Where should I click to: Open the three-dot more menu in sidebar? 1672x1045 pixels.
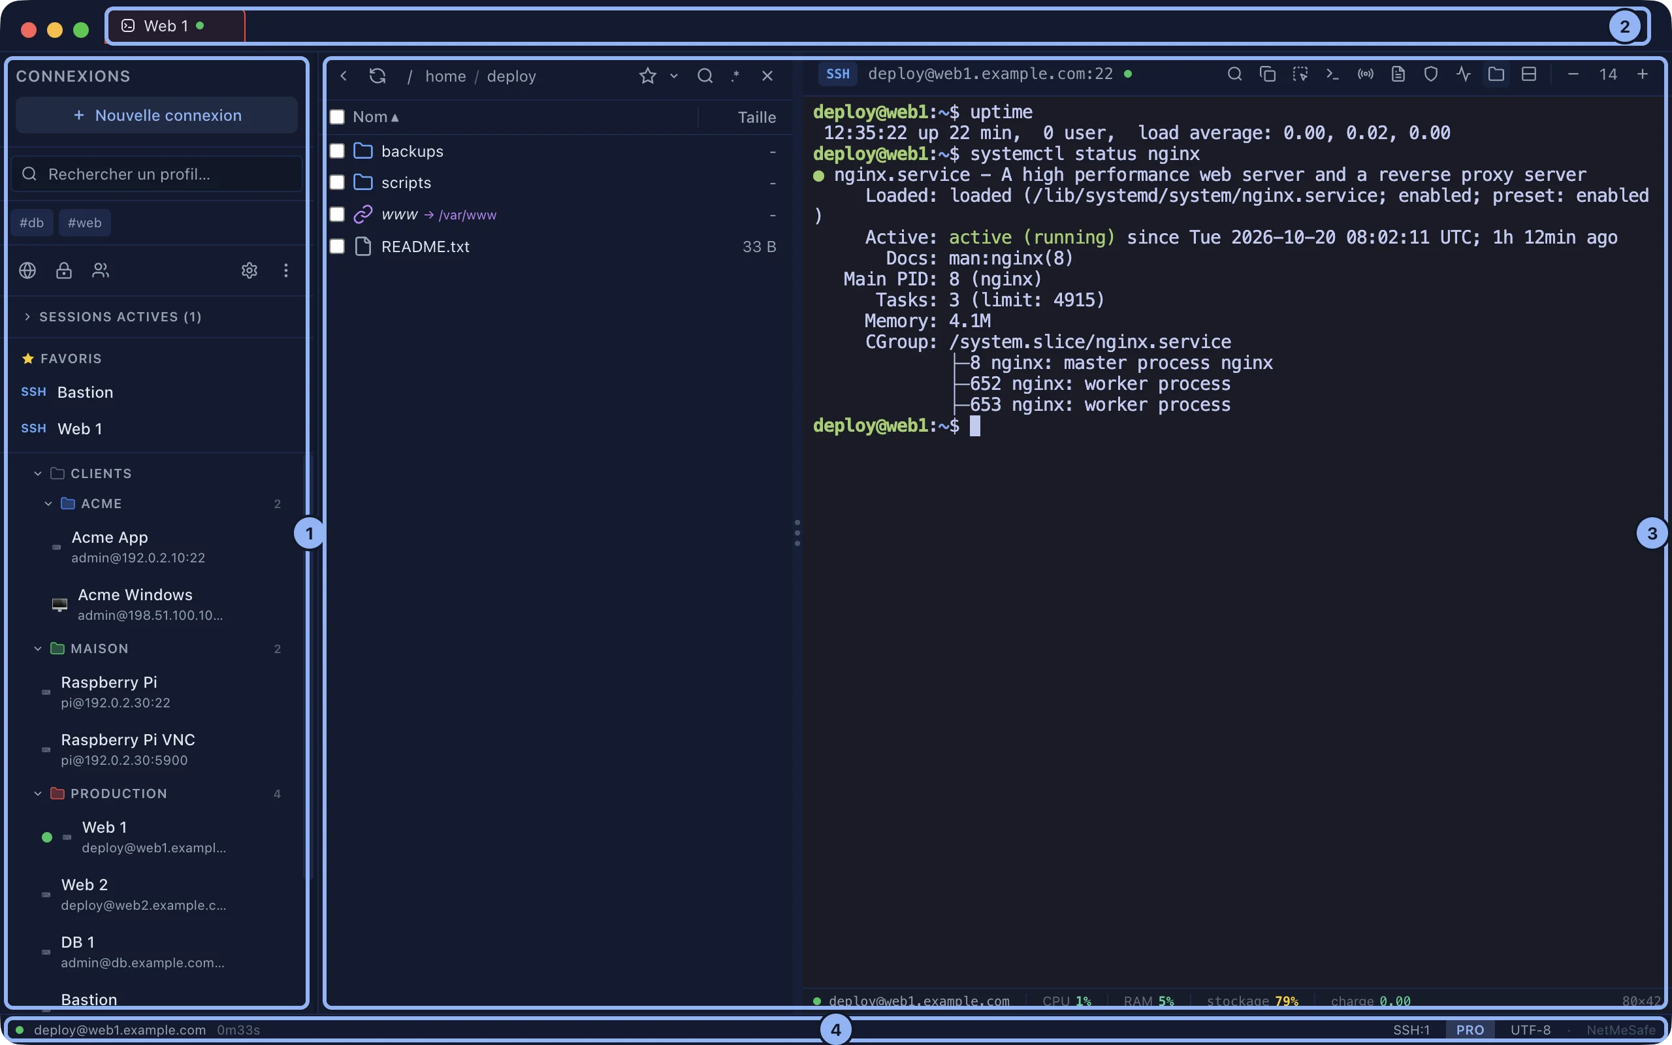click(286, 270)
